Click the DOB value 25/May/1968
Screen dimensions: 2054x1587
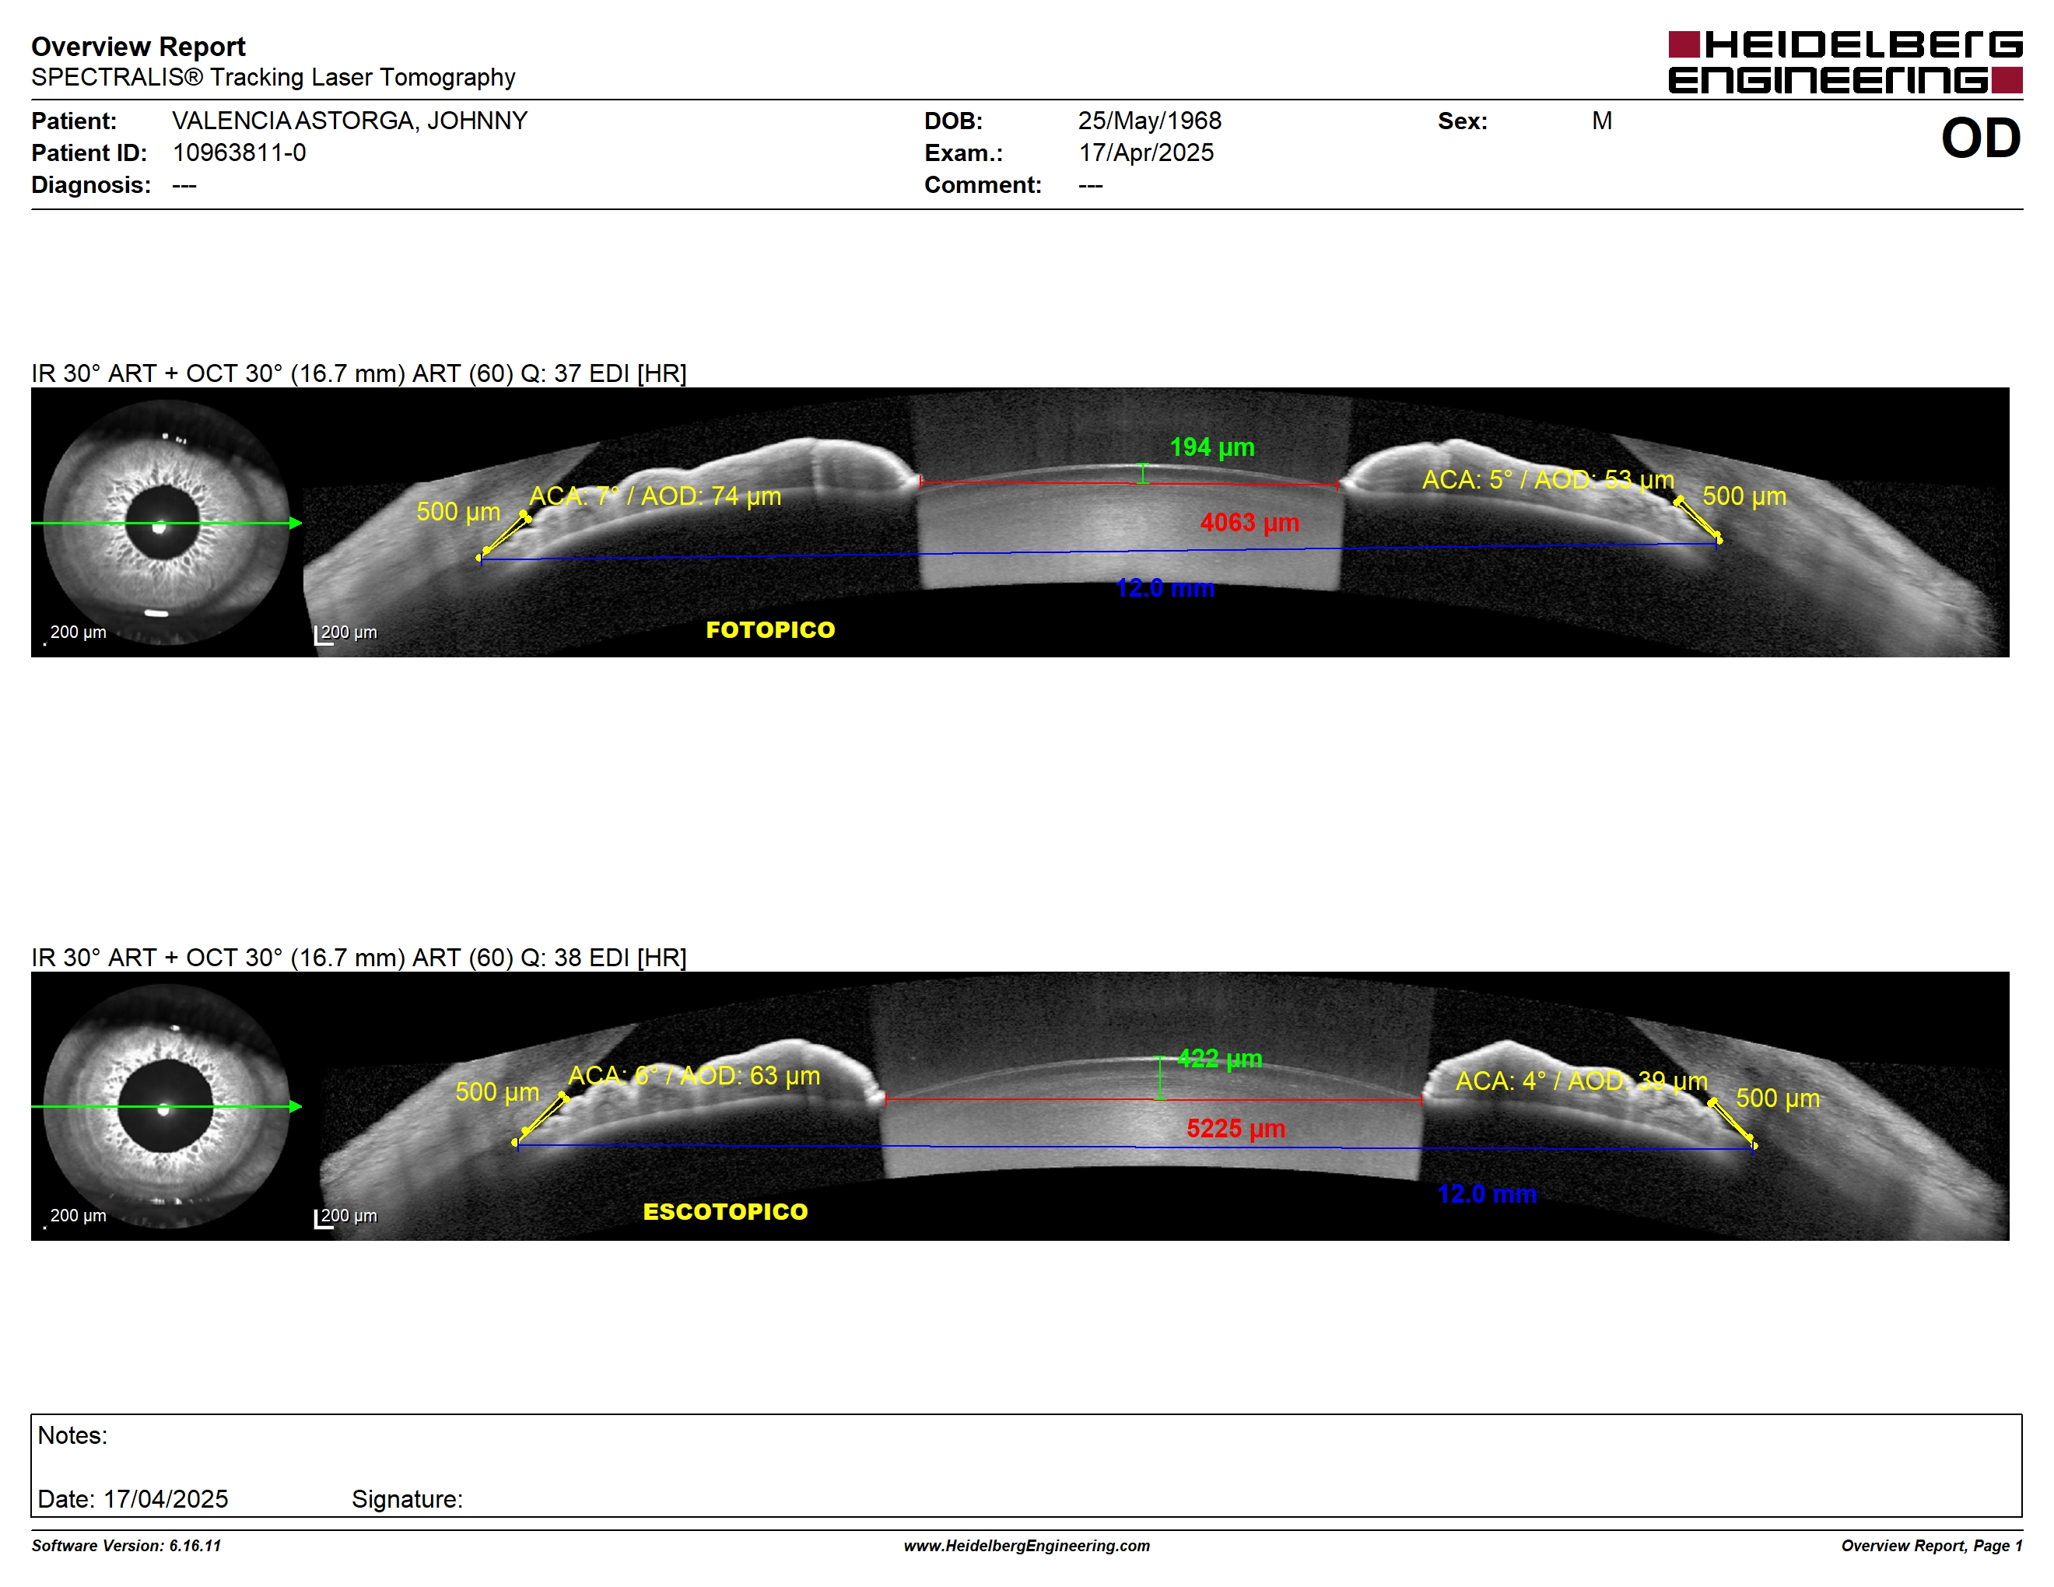1149,121
